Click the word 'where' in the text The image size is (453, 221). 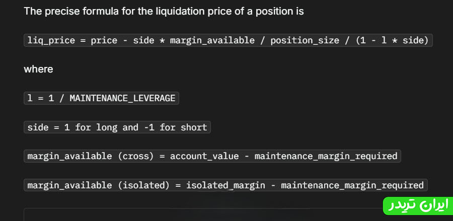click(x=38, y=69)
